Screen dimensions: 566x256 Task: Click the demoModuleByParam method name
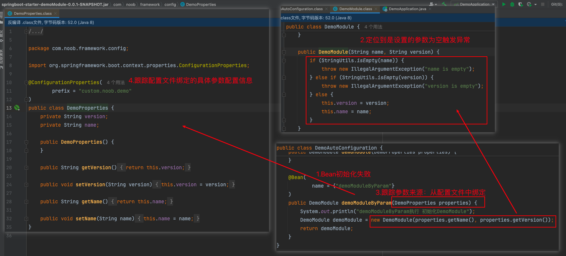[x=366, y=203]
